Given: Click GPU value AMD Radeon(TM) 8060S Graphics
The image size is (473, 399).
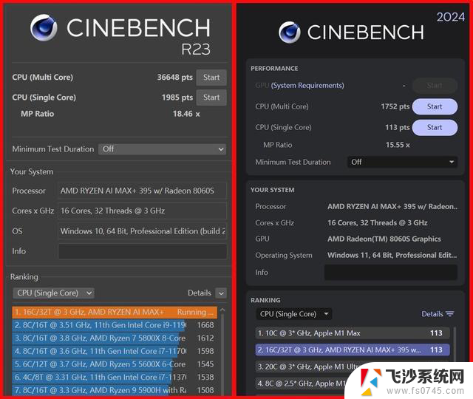Looking at the screenshot, I should click(x=384, y=239).
